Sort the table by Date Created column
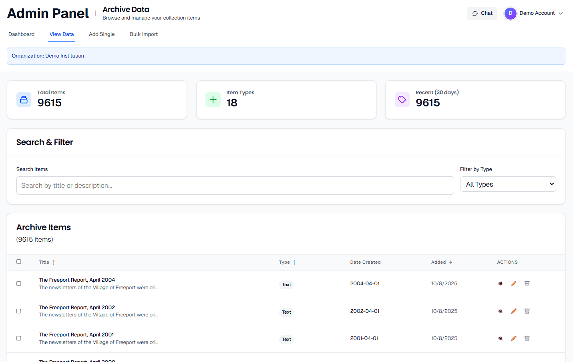 (368, 262)
